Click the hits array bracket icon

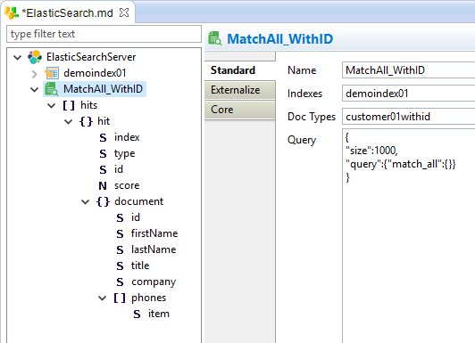click(69, 105)
